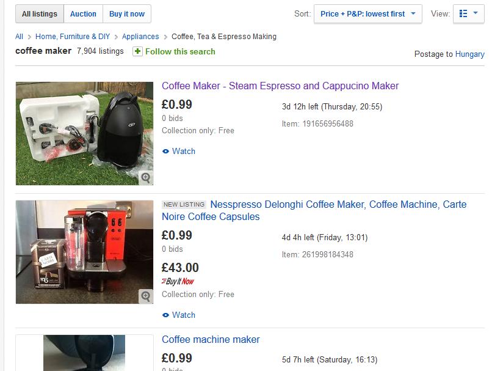492x371 pixels.
Task: Go to the Home, Furniture & DIY breadcrumb
Action: [x=73, y=37]
